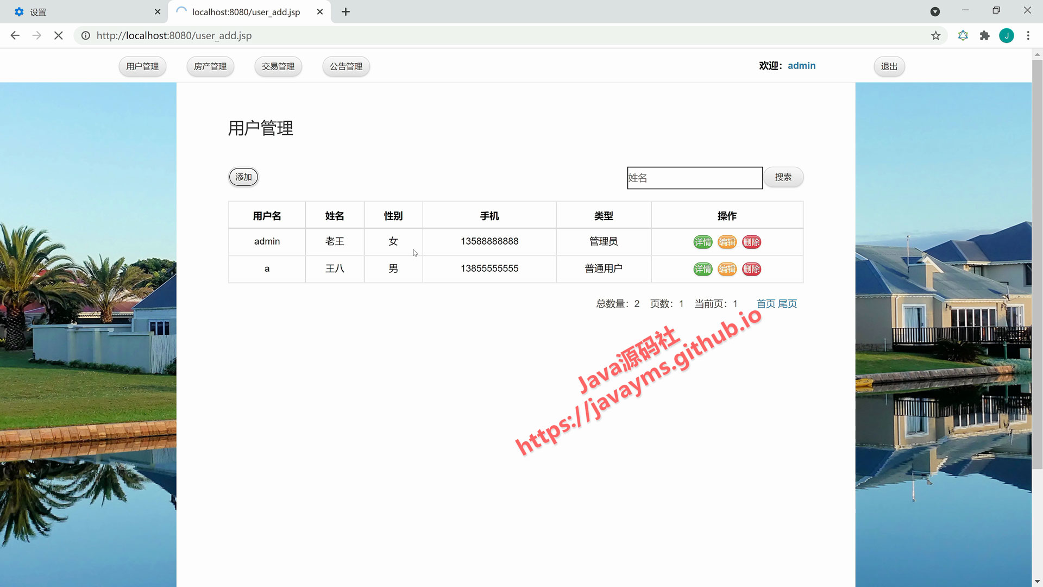Close the 设置 tab
This screenshot has height=587, width=1043.
[158, 11]
